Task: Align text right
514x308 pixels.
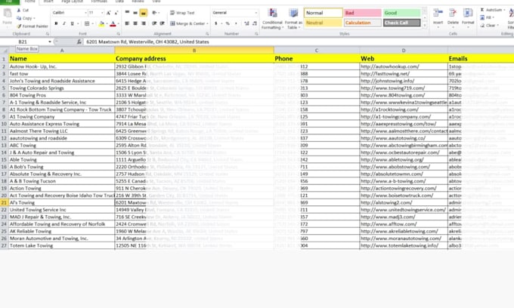Action: [x=144, y=23]
